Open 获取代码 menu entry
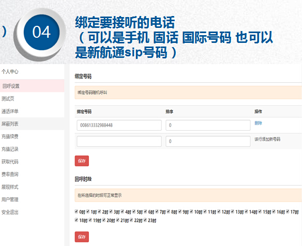This screenshot has width=302, height=246. point(10,162)
